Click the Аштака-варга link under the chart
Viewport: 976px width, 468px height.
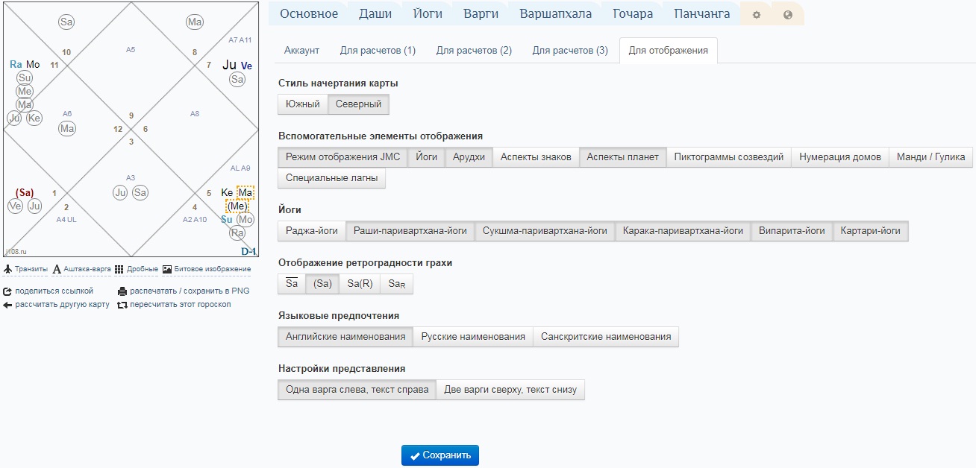tap(87, 269)
